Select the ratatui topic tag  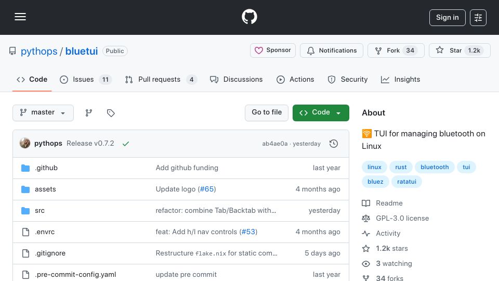[x=406, y=182]
